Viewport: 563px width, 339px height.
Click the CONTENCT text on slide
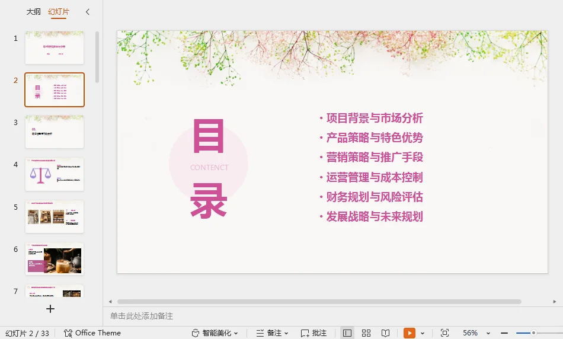point(209,167)
